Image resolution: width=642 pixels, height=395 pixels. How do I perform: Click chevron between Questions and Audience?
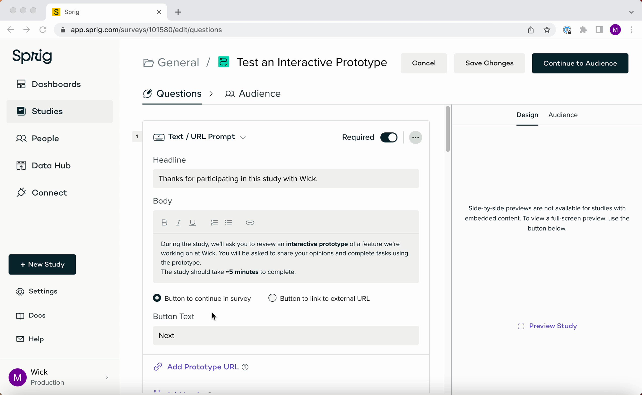tap(211, 94)
